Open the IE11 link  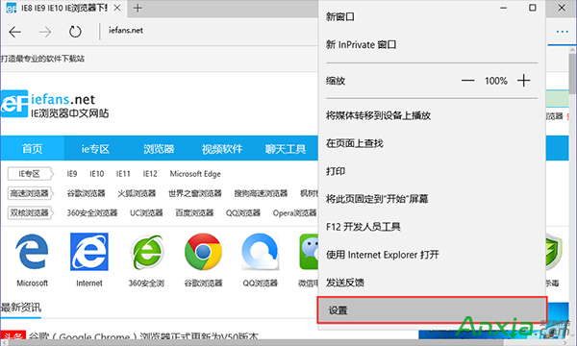(123, 174)
